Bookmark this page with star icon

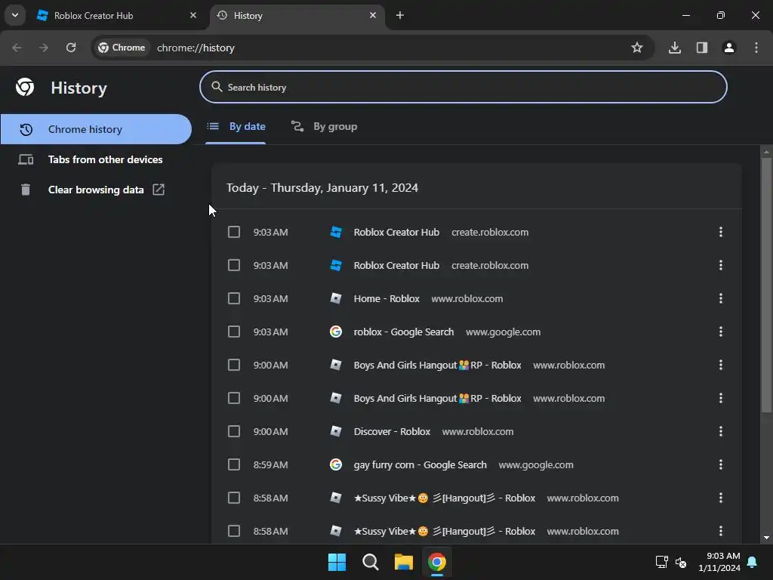click(x=637, y=48)
